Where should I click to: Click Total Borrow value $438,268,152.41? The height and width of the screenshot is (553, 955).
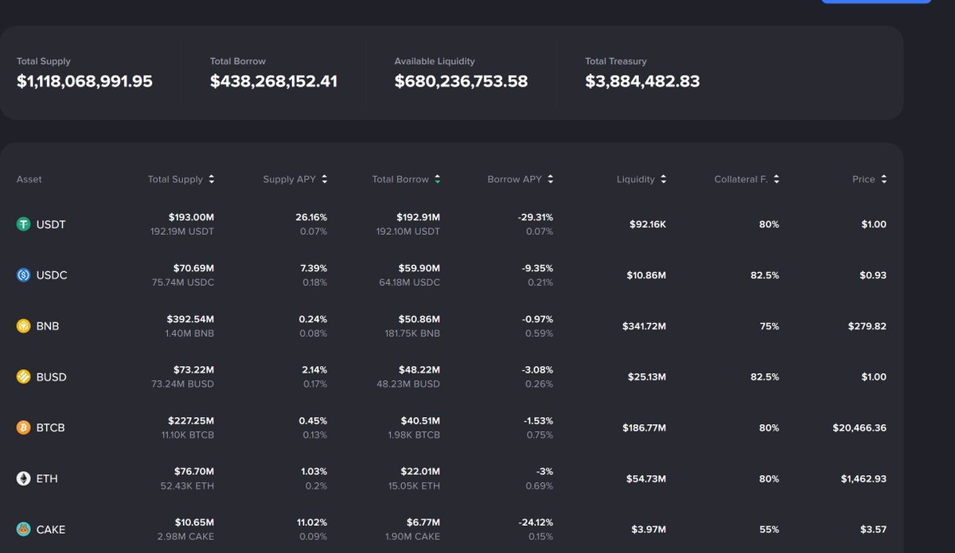(x=274, y=81)
